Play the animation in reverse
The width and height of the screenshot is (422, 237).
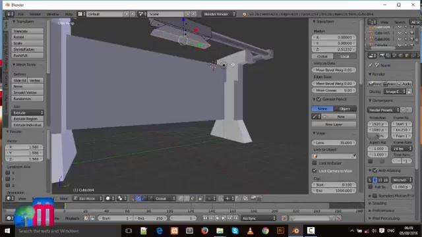click(217, 219)
